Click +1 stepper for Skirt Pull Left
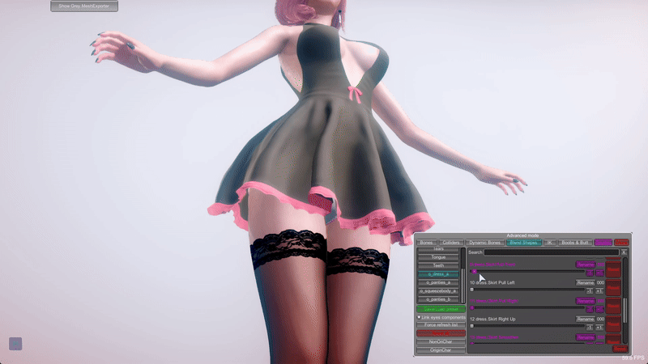The width and height of the screenshot is (648, 364). pos(599,290)
